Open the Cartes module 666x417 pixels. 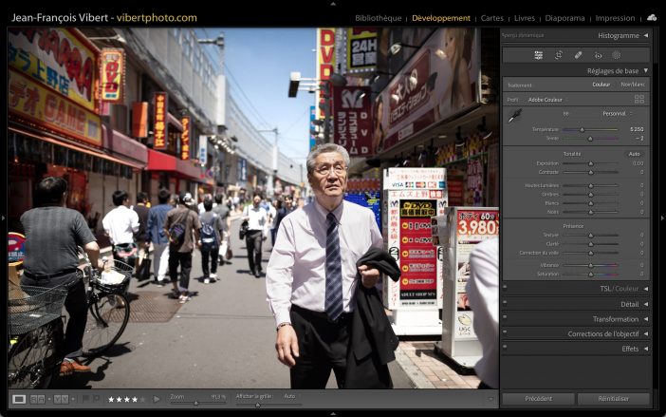(x=492, y=18)
